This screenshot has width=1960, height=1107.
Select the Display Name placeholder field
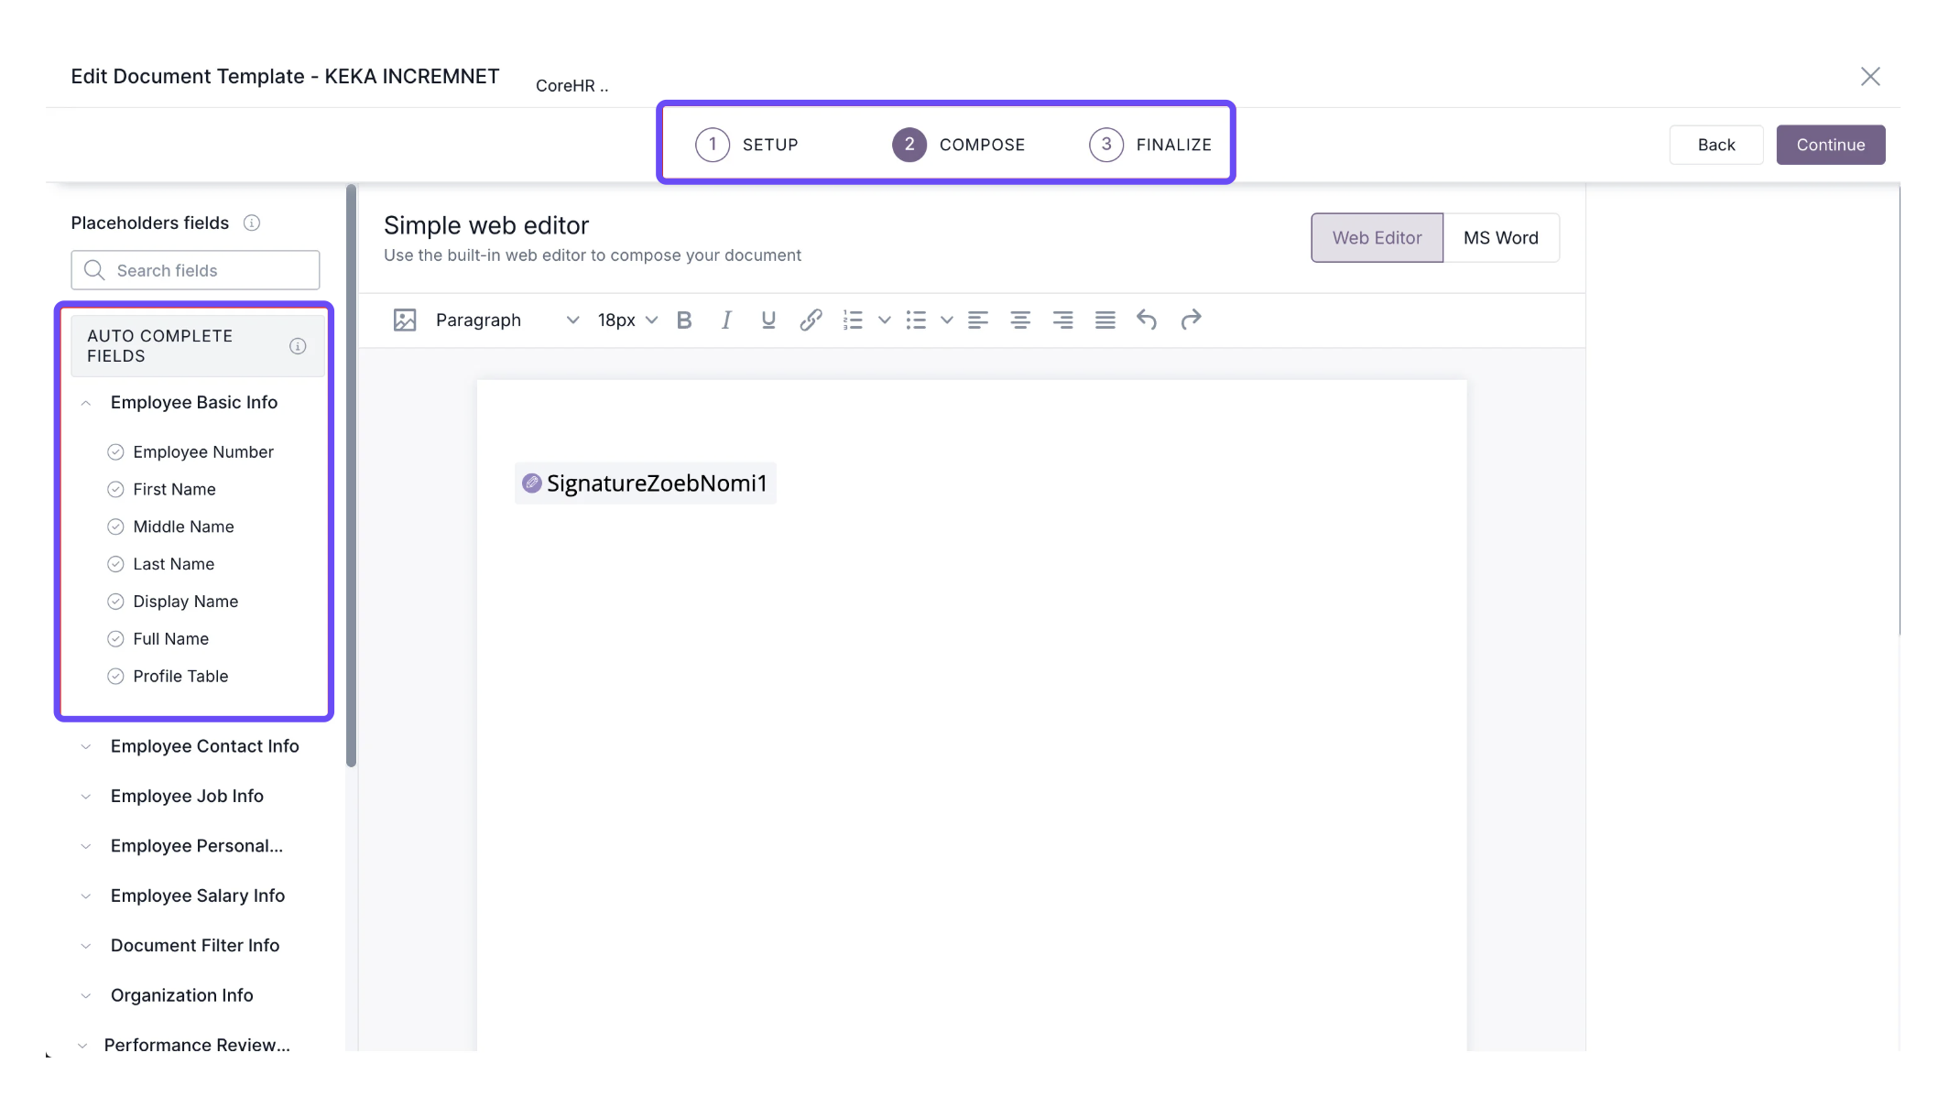point(185,602)
